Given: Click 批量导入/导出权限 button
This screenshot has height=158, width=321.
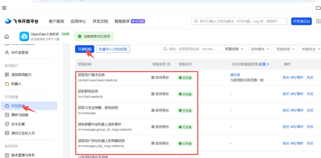Looking at the screenshot, I should tap(113, 49).
